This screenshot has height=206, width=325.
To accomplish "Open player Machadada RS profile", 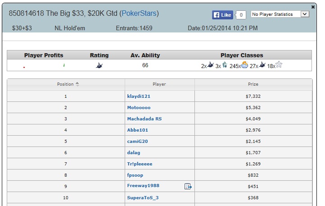I will 144,119.
